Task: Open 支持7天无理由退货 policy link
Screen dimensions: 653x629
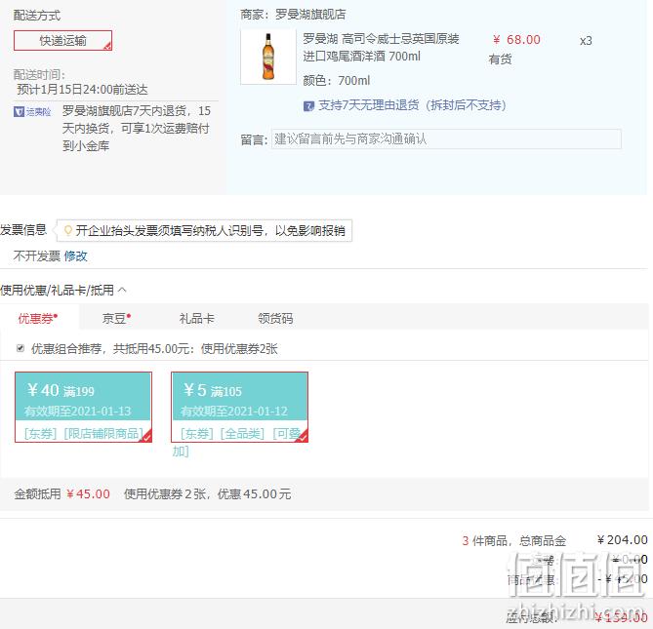Action: pyautogui.click(x=412, y=105)
